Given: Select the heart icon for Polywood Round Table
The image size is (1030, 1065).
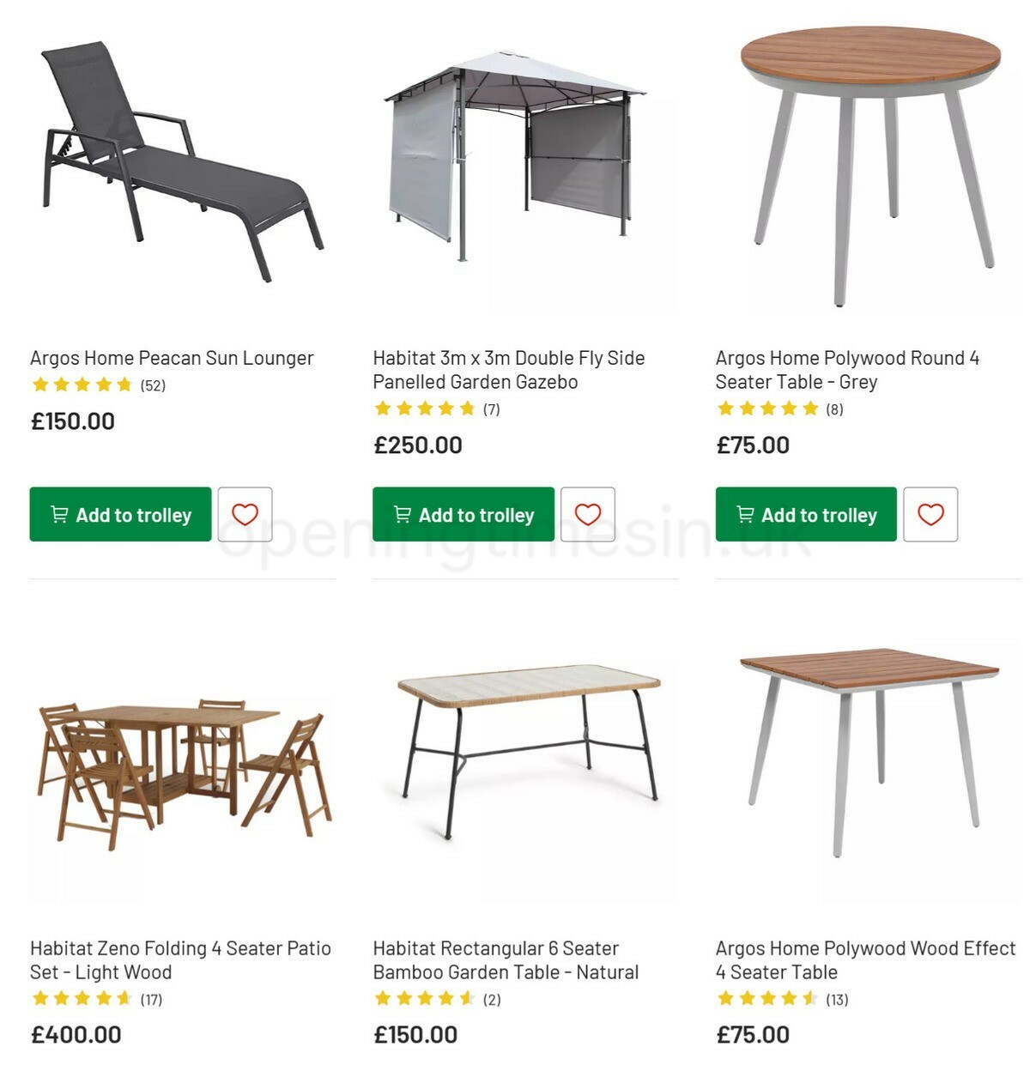Looking at the screenshot, I should click(x=932, y=514).
